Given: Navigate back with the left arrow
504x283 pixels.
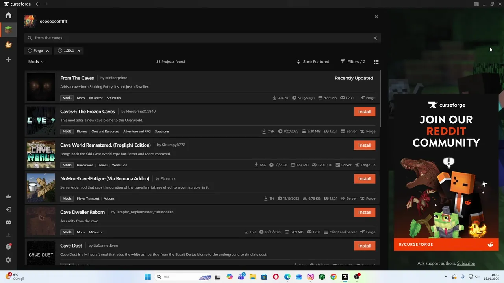Looking at the screenshot, I should (x=38, y=4).
